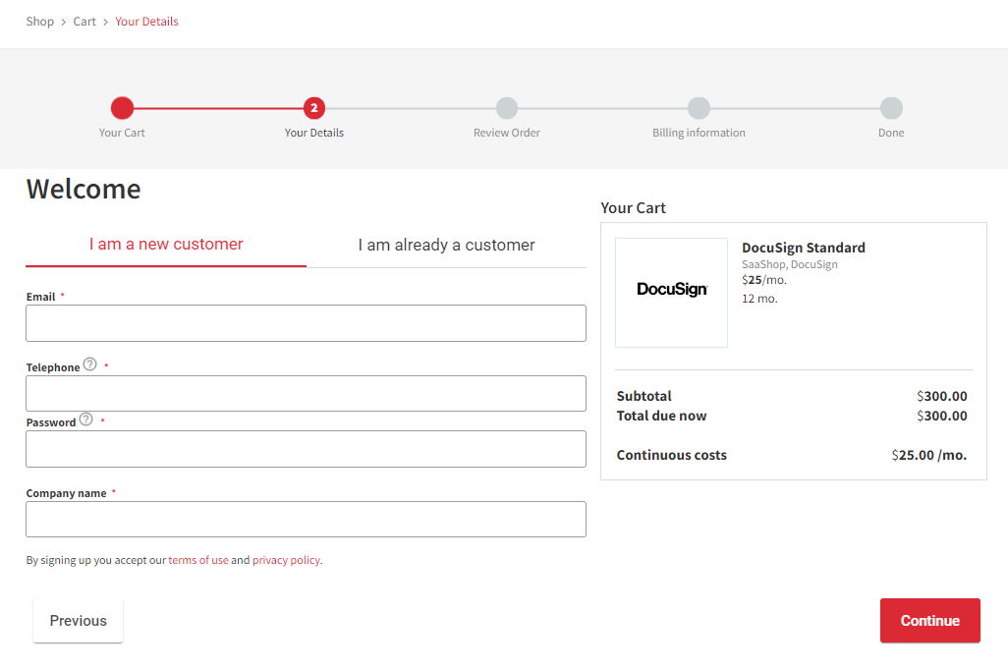This screenshot has height=670, width=1008.
Task: Click the Subtotal label
Action: [x=644, y=396]
